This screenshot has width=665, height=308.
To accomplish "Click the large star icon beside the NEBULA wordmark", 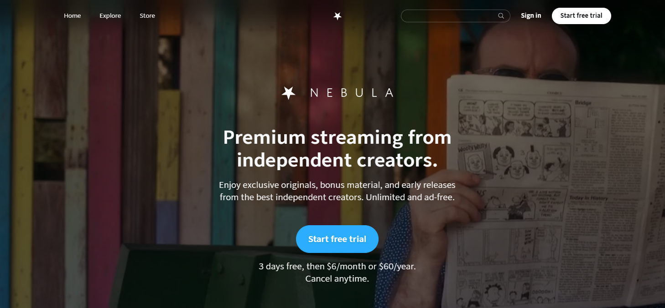I will coord(288,93).
